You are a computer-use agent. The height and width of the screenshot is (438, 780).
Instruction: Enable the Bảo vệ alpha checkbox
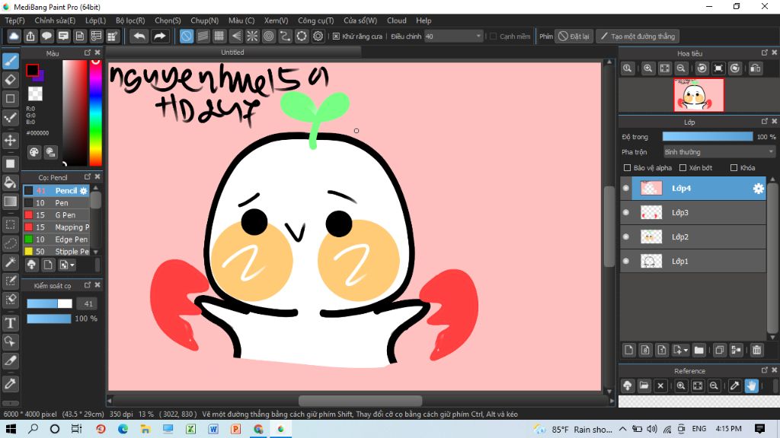tap(628, 168)
